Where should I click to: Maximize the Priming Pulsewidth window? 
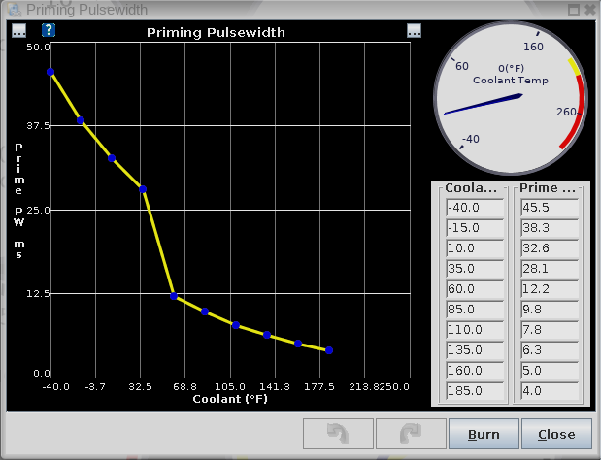(573, 9)
